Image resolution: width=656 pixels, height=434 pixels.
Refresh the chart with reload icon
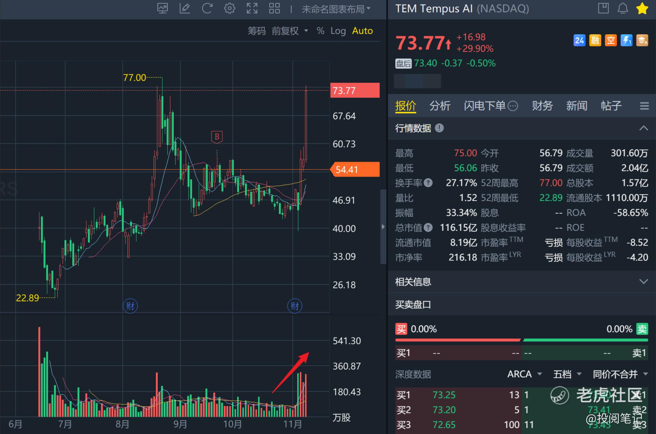[x=207, y=8]
